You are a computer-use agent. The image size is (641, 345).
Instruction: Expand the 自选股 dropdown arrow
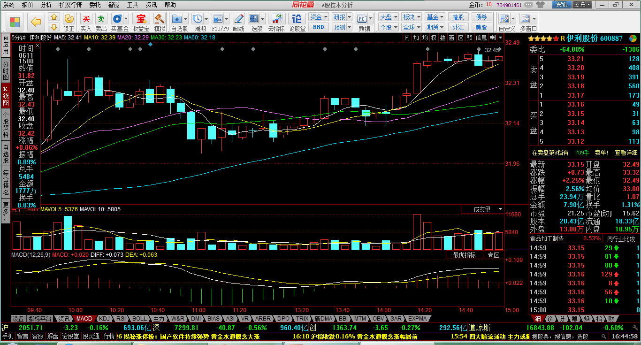[186, 19]
